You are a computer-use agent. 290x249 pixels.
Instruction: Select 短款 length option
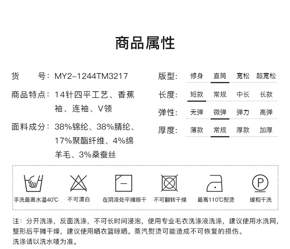coord(196,94)
